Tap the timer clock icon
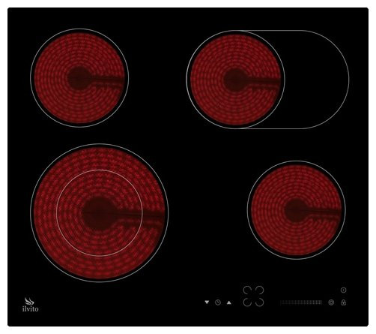This screenshot has height=334, width=376. pos(218,302)
